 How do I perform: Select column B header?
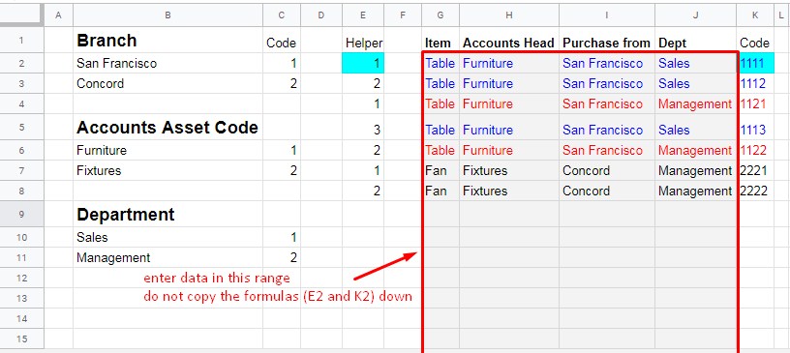coord(167,15)
